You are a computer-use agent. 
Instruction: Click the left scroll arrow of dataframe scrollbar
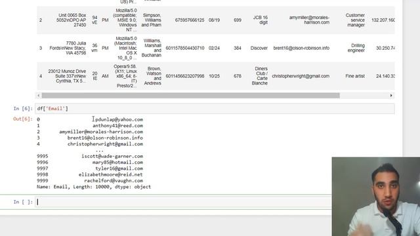[38, 96]
